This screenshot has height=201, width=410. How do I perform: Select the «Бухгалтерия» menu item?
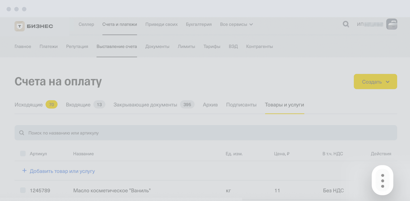click(199, 24)
